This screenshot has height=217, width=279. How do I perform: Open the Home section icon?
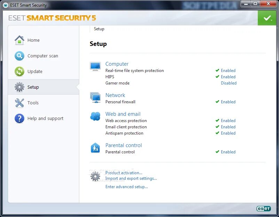(x=19, y=40)
